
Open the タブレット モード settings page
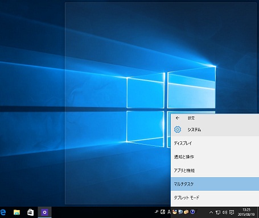coord(215,198)
